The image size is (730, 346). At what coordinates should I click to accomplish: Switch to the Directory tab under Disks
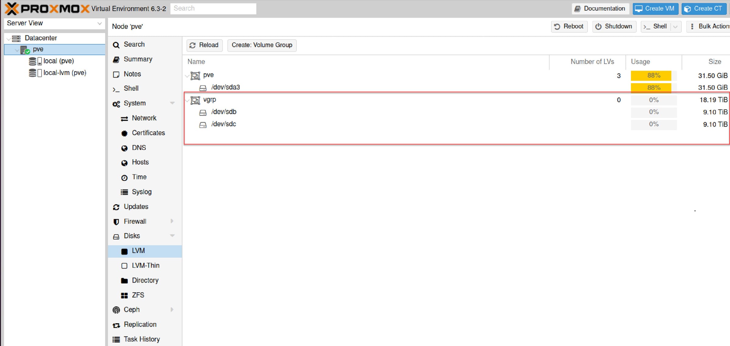pos(145,280)
